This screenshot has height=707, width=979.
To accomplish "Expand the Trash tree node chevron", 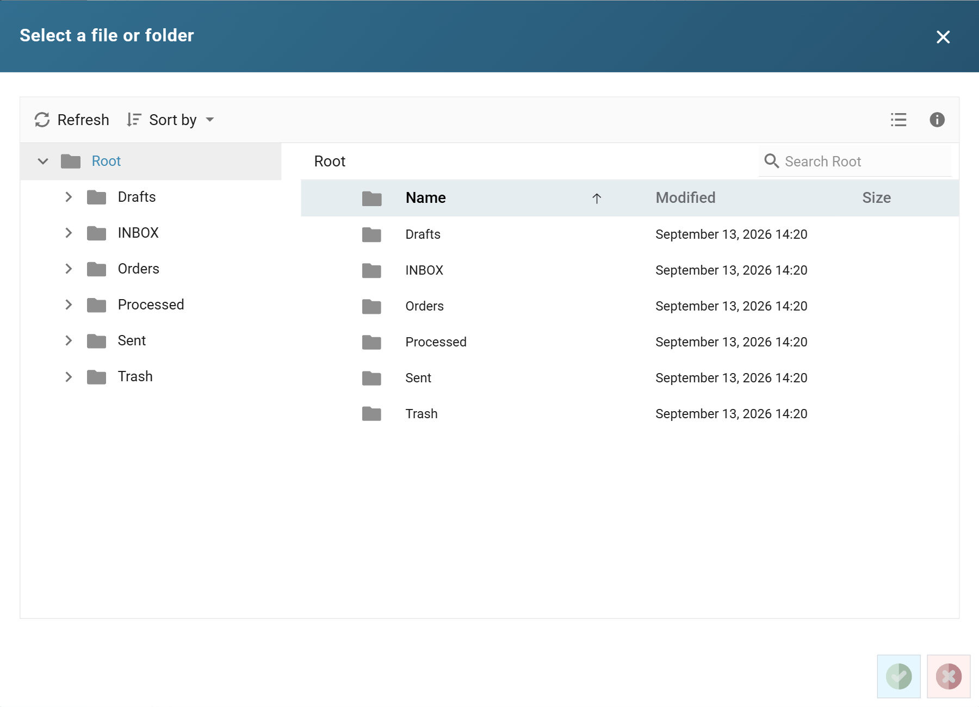I will point(69,376).
